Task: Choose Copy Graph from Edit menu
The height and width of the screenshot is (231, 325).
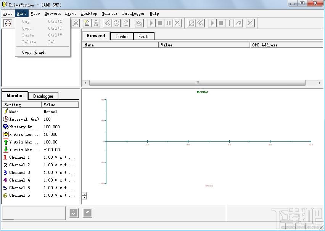Action: 43,52
